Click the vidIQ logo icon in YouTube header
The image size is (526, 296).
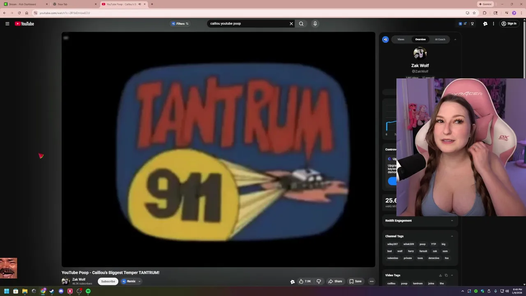pos(460,24)
